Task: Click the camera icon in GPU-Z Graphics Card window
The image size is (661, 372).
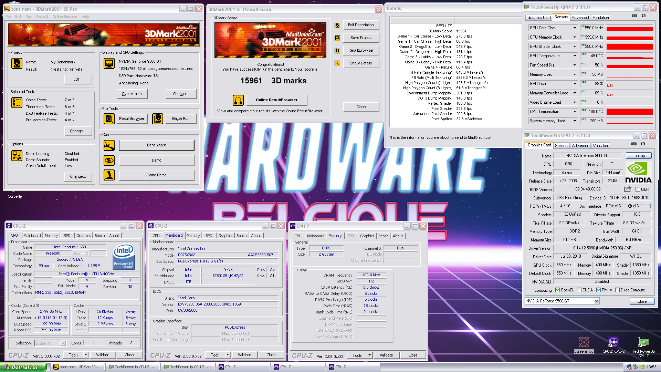Action: tap(633, 144)
